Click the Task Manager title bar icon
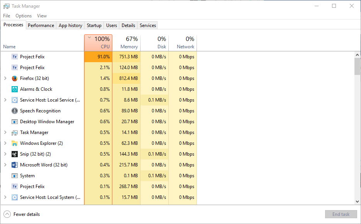 coord(7,6)
